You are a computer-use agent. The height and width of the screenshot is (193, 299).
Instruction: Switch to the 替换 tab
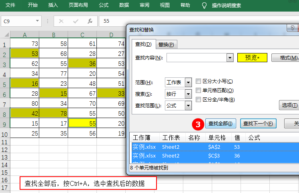(x=166, y=45)
